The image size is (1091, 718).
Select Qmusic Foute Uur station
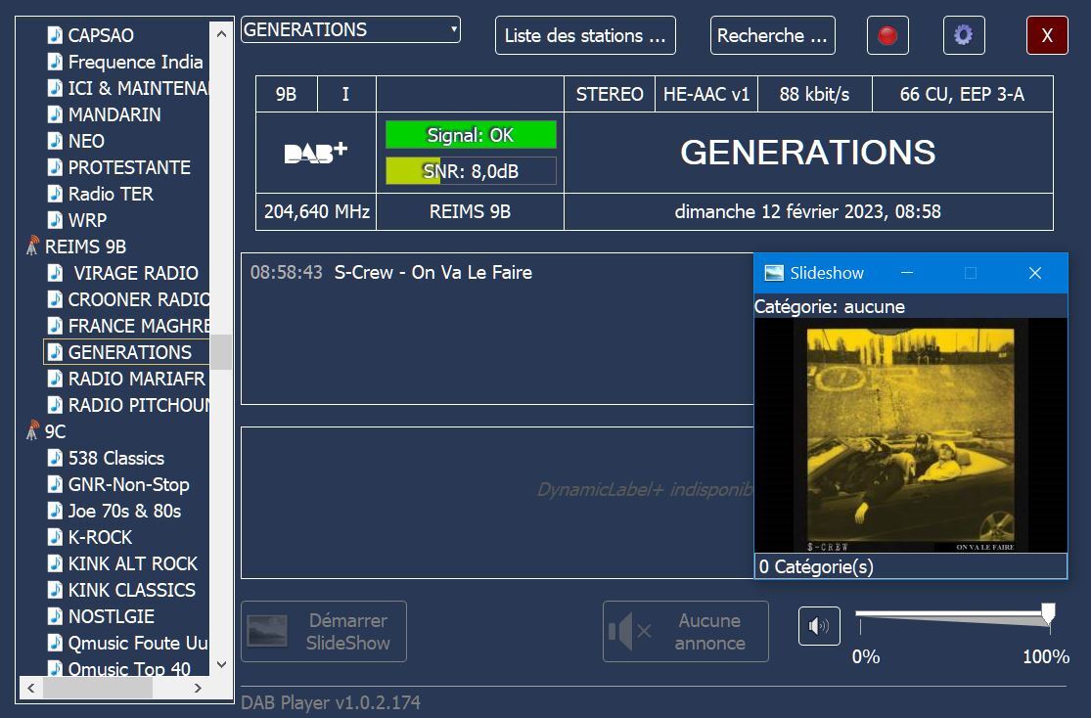pos(139,643)
